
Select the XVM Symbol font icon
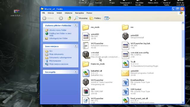click(x=125, y=92)
